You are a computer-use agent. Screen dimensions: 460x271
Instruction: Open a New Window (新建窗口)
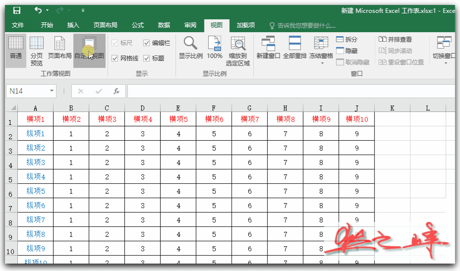pos(268,48)
